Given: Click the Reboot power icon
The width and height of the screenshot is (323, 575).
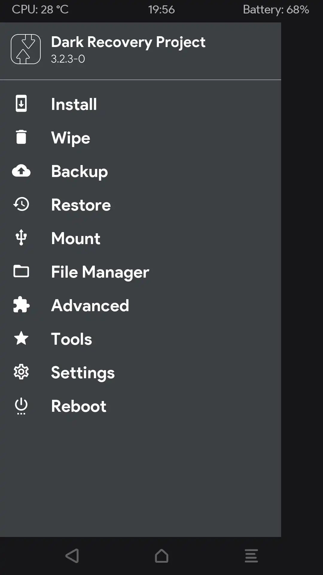Looking at the screenshot, I should tap(21, 406).
